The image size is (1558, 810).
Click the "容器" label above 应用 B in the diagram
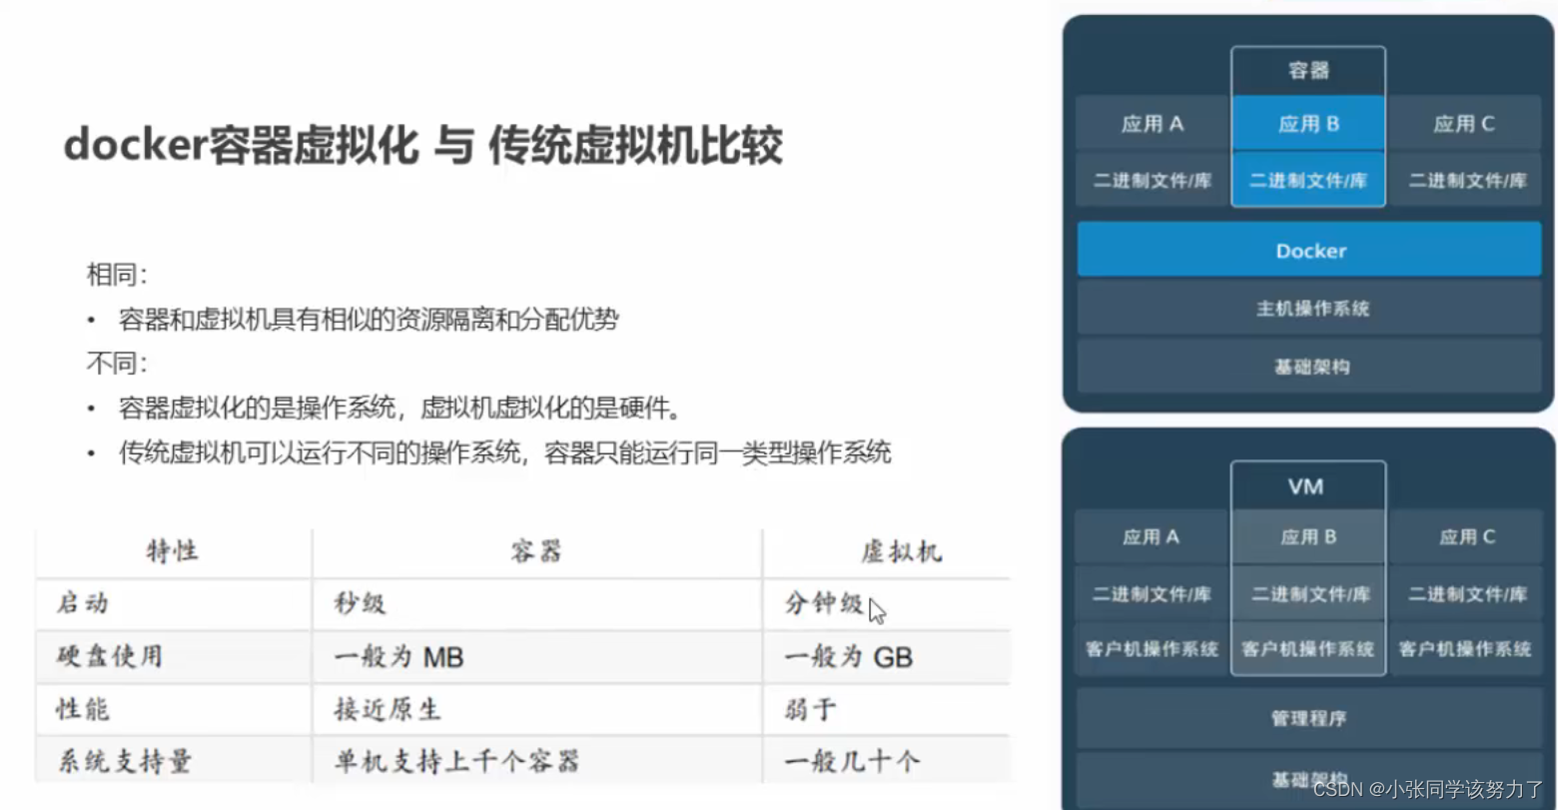[x=1308, y=71]
